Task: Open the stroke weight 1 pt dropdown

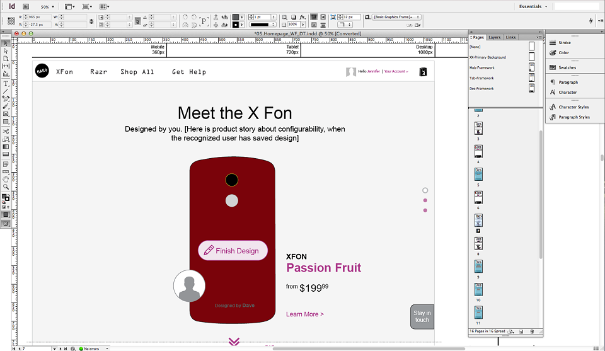Action: pos(274,18)
